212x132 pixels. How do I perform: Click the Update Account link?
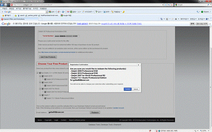pyautogui.click(x=118, y=108)
